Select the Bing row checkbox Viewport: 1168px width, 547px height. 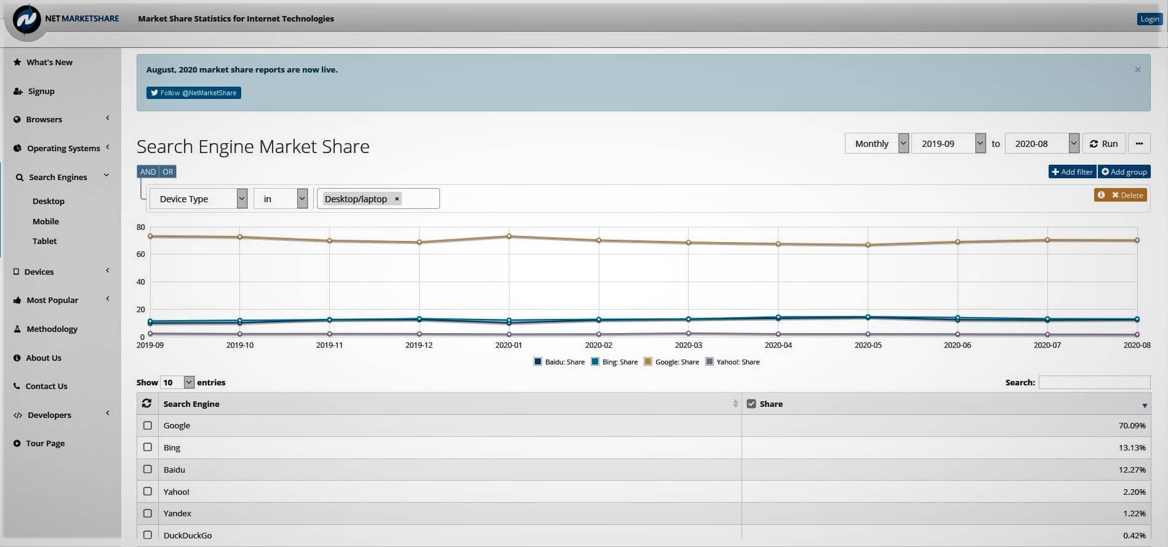(x=148, y=447)
